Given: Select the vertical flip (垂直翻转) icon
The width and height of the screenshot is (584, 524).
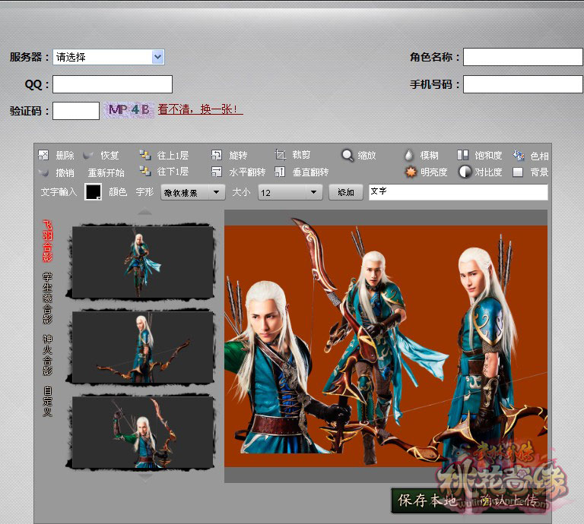Looking at the screenshot, I should tap(280, 172).
